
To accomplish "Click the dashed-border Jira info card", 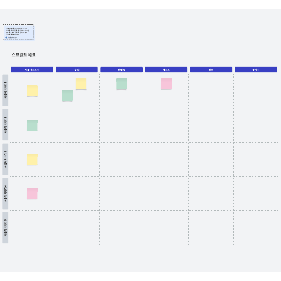I will tap(18, 32).
